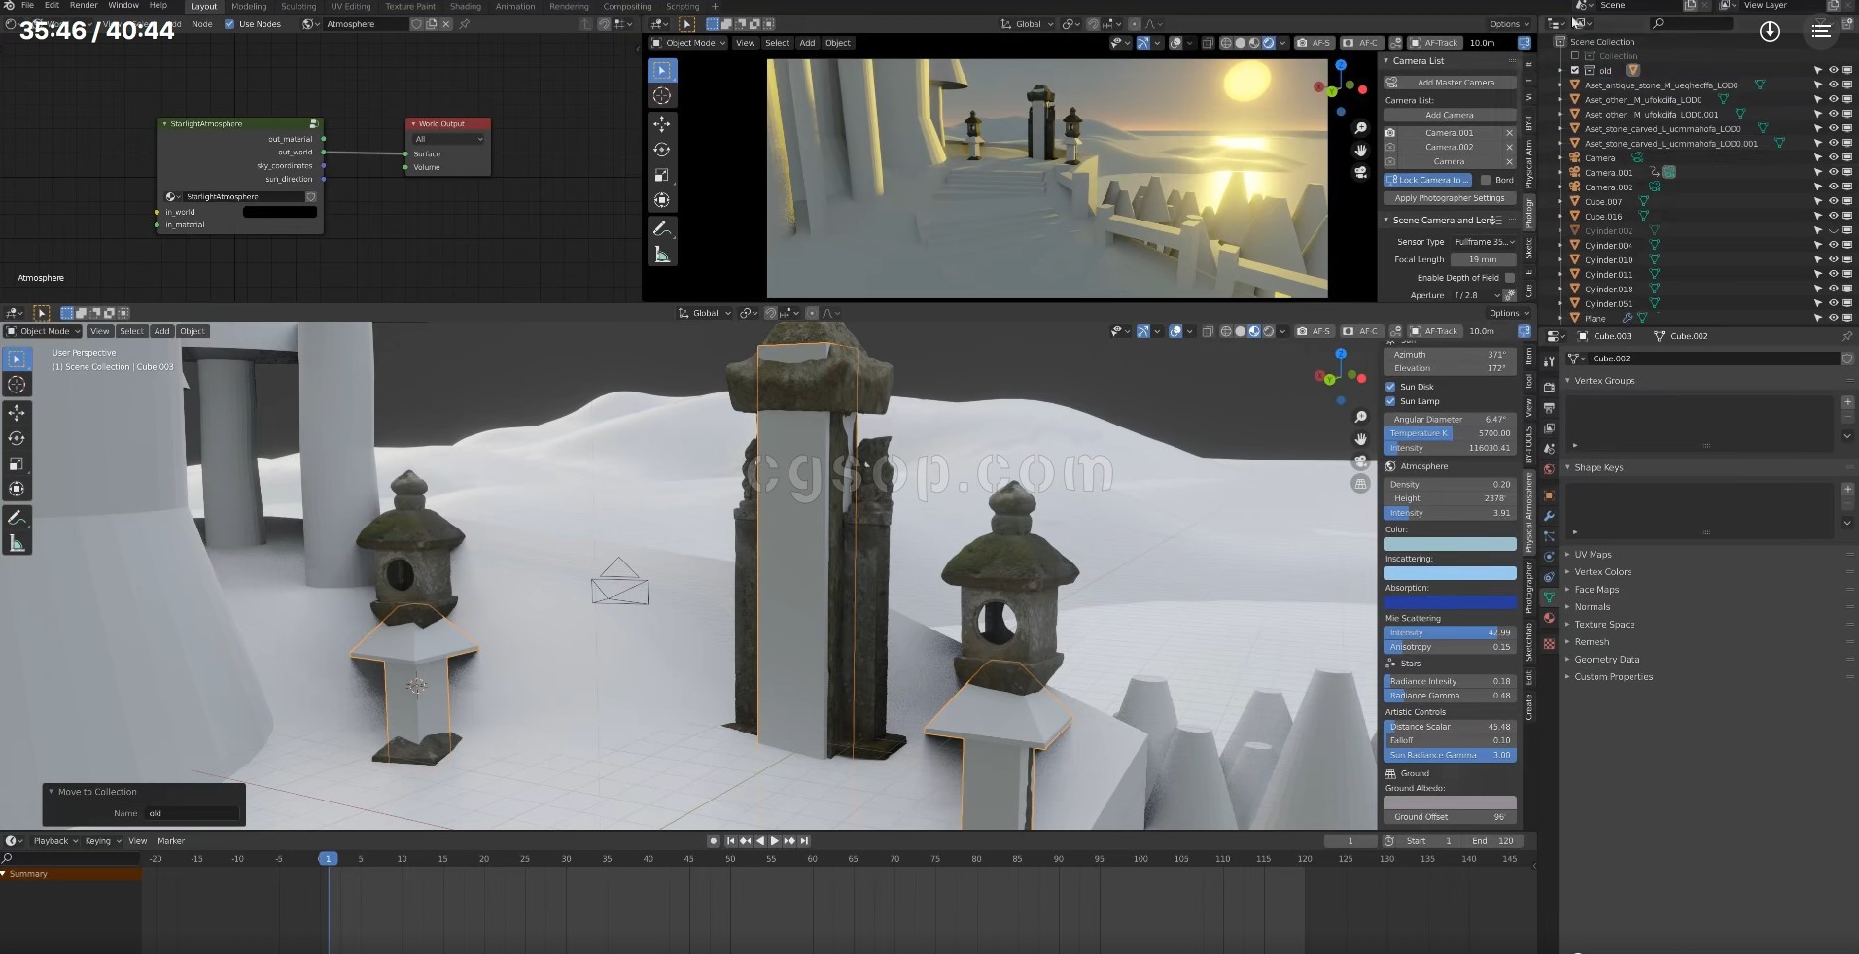Expand the UV Maps panel
Image resolution: width=1859 pixels, height=954 pixels.
(x=1593, y=555)
